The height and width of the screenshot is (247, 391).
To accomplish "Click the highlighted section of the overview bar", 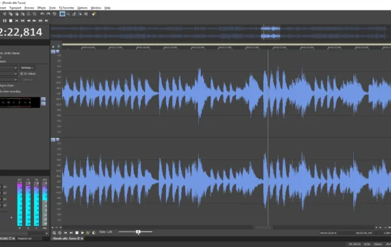I will [270, 32].
